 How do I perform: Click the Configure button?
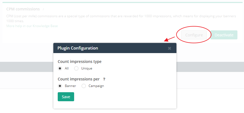click(194, 35)
